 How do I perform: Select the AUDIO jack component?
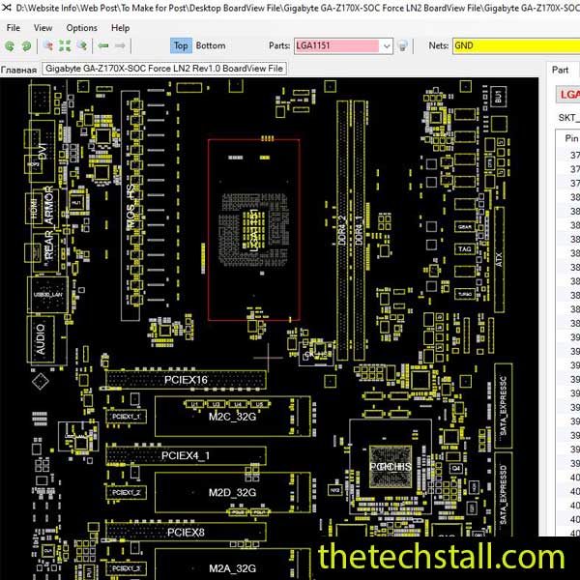41,339
